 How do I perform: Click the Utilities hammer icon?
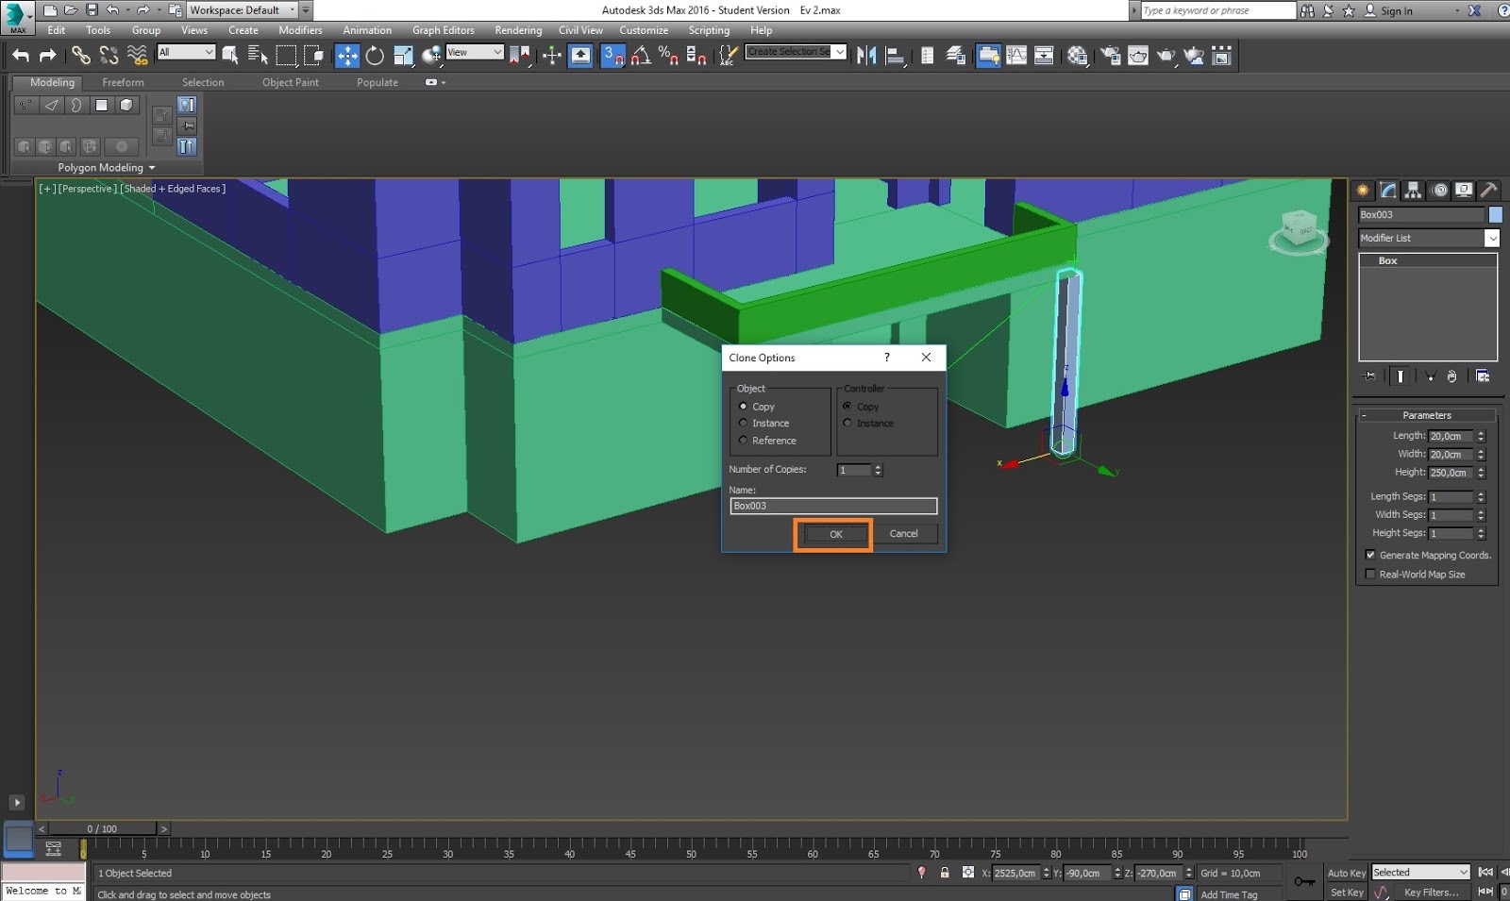pyautogui.click(x=1489, y=190)
